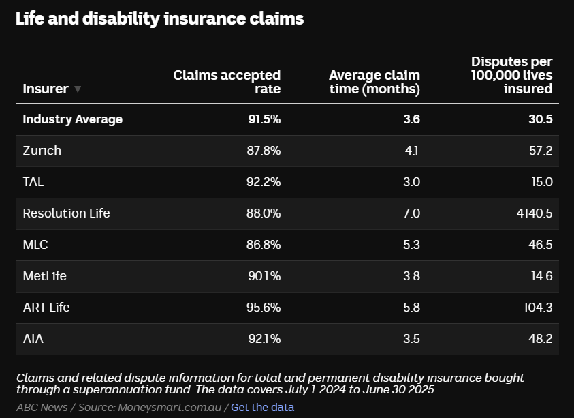This screenshot has width=574, height=418.
Task: Click the Resolution Life insurer name
Action: pos(66,213)
